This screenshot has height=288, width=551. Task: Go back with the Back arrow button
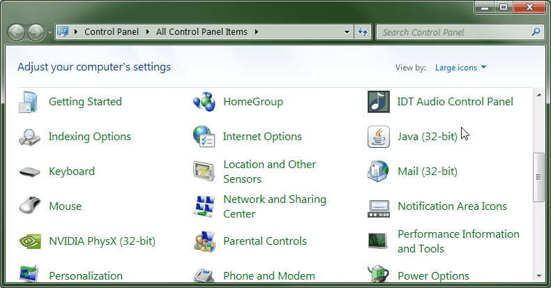[16, 32]
